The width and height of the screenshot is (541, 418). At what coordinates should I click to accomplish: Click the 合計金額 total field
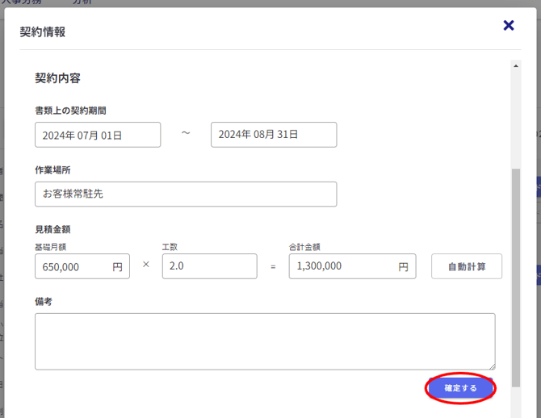pyautogui.click(x=343, y=266)
